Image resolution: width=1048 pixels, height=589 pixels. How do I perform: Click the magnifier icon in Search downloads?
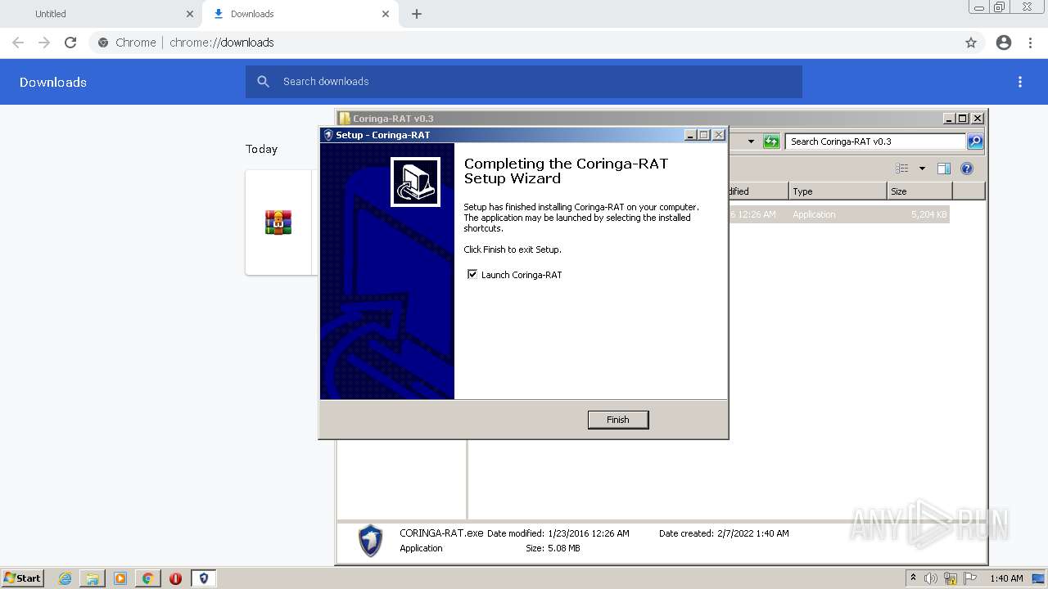[x=263, y=82]
